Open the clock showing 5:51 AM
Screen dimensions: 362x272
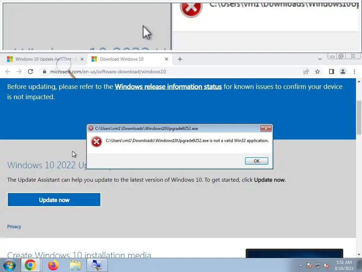coord(344,265)
